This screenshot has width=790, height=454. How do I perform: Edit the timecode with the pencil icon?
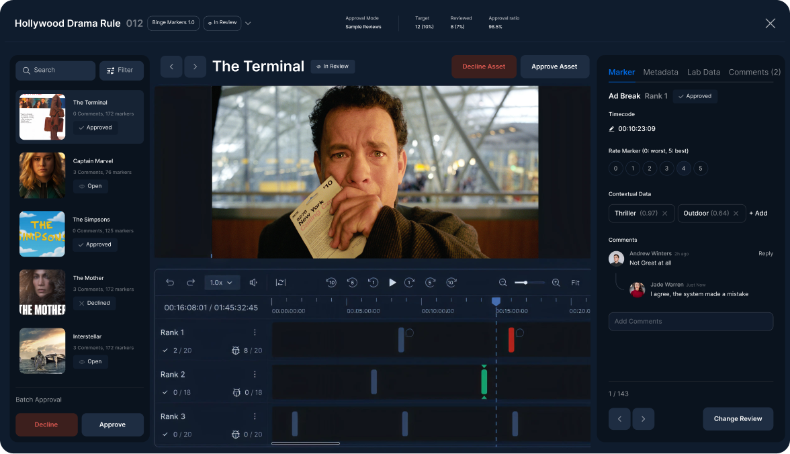point(611,129)
